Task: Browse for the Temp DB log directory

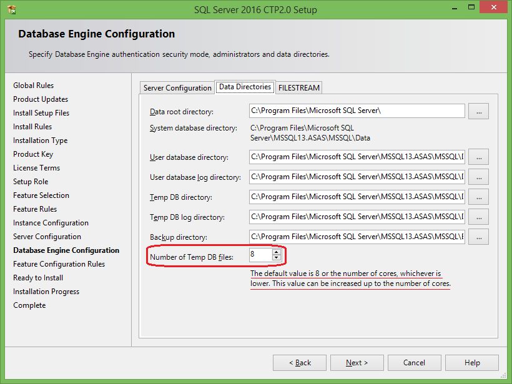Action: click(x=479, y=217)
